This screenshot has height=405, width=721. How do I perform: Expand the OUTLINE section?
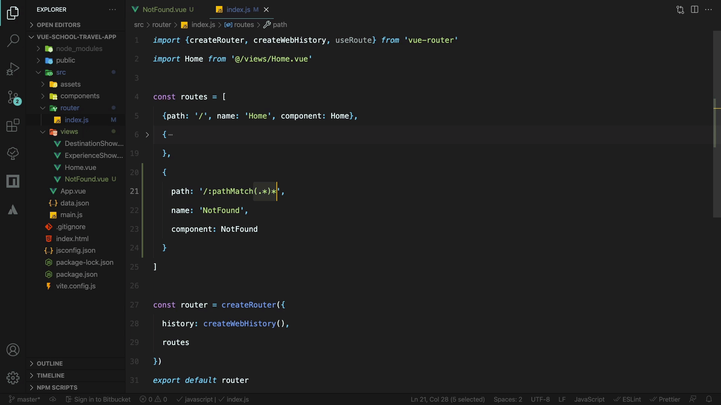tap(50, 363)
